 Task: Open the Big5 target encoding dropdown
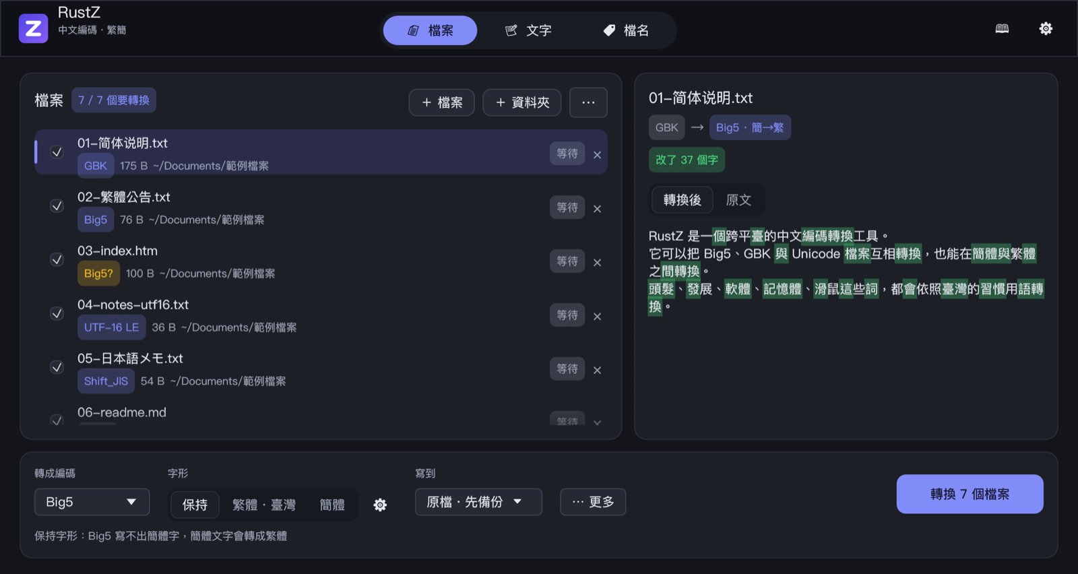[x=92, y=502]
